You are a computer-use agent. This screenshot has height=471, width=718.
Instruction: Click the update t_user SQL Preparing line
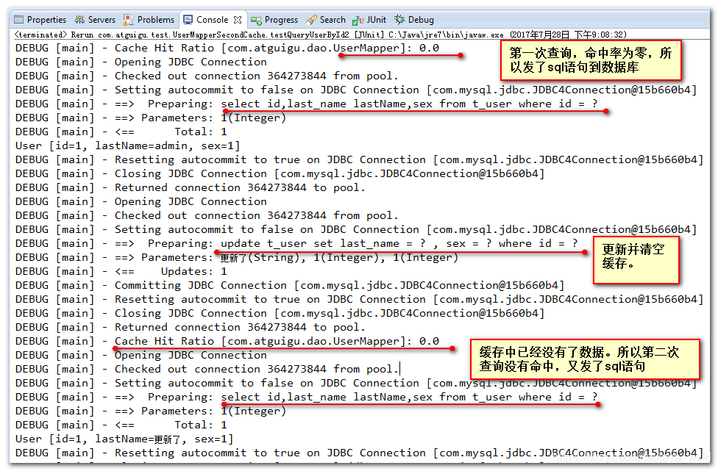click(x=296, y=243)
